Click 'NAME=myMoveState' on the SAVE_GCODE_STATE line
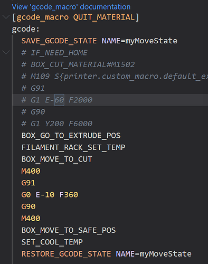The width and height of the screenshot is (208, 264). (x=139, y=41)
